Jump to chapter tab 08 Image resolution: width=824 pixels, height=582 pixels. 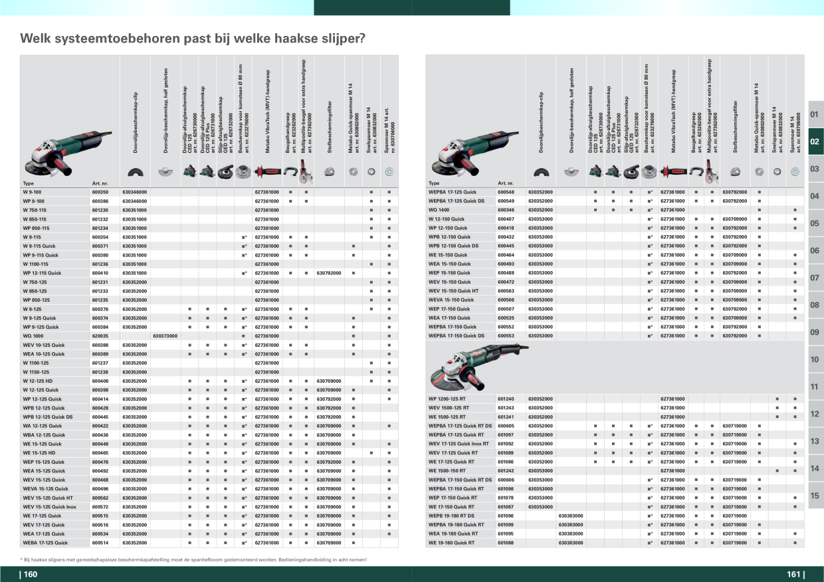tap(815, 305)
